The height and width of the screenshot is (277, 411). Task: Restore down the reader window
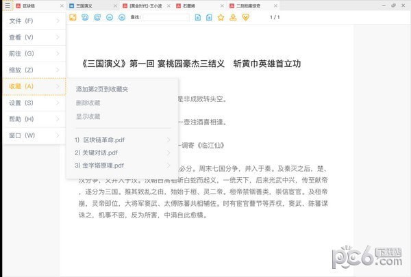click(x=393, y=5)
